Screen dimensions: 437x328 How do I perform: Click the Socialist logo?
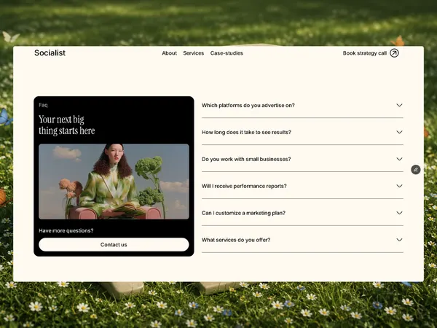50,52
